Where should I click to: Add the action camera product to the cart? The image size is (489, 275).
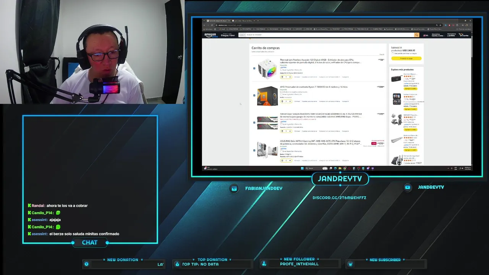click(410, 109)
